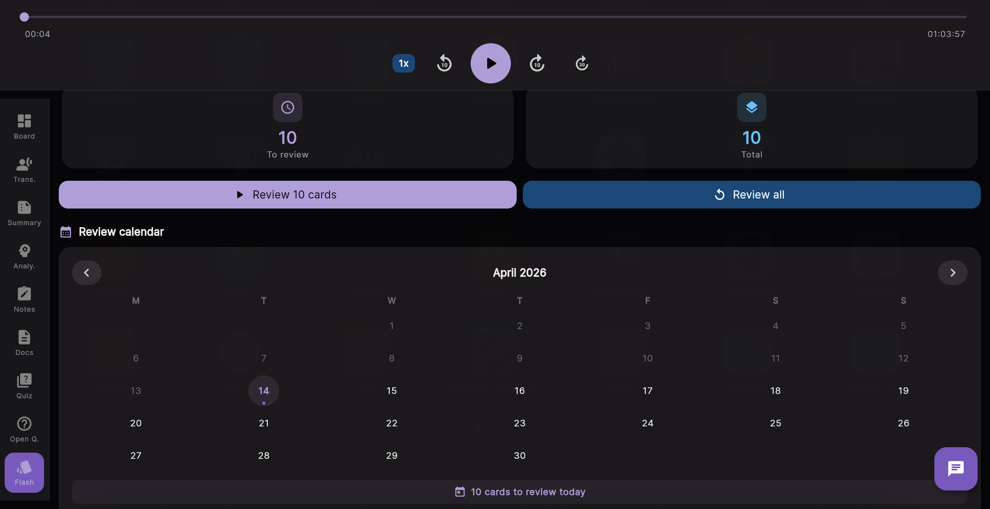The height and width of the screenshot is (509, 990).
Task: Select April 14 on the review calendar
Action: coord(263,391)
